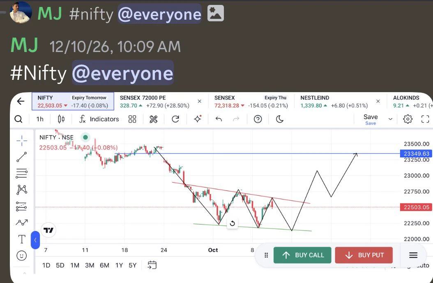433x283 pixels.
Task: Collapse the drawing toolbar with the blue tab
Action: coord(35,240)
